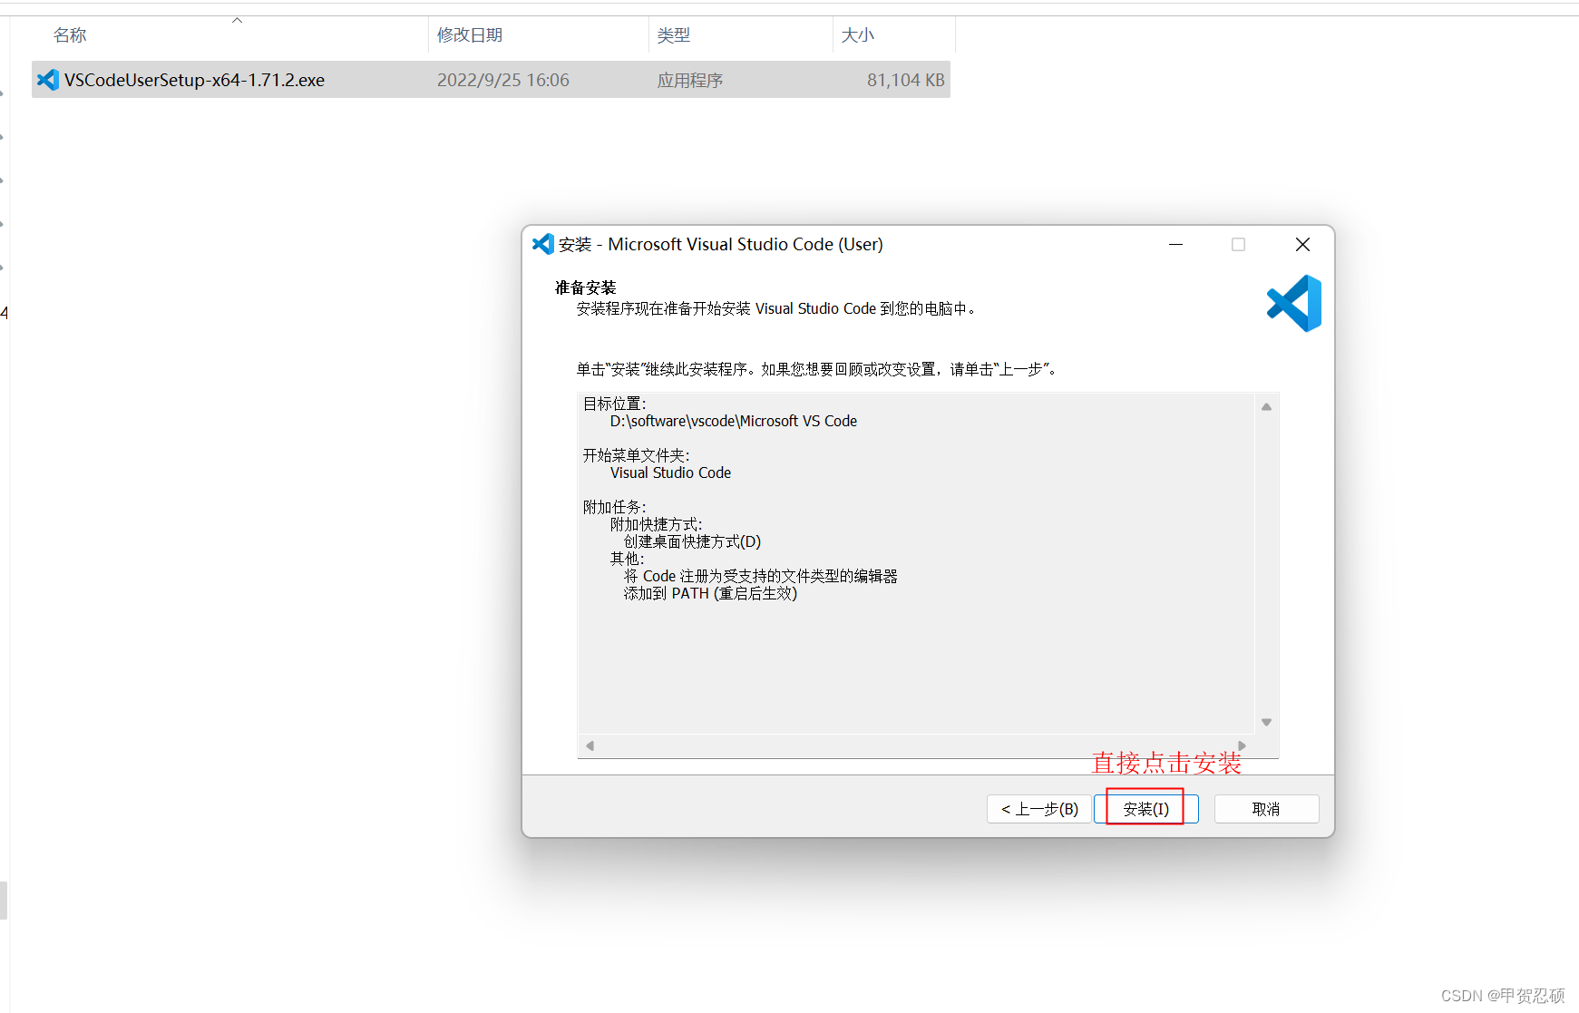Click the 将 Code 注册为受支持的文件类型的编辑器 line
The width and height of the screenshot is (1579, 1013).
[760, 576]
